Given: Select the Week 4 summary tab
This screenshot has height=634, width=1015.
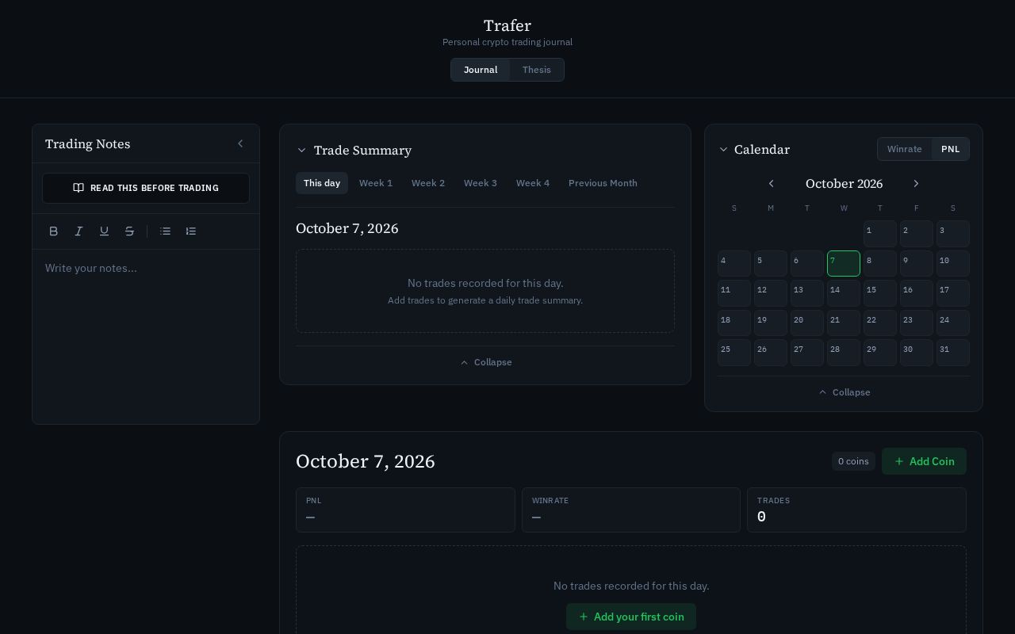Looking at the screenshot, I should (x=533, y=183).
